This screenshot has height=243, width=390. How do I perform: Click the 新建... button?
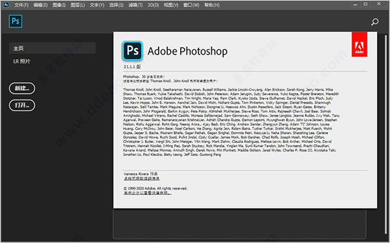click(22, 88)
